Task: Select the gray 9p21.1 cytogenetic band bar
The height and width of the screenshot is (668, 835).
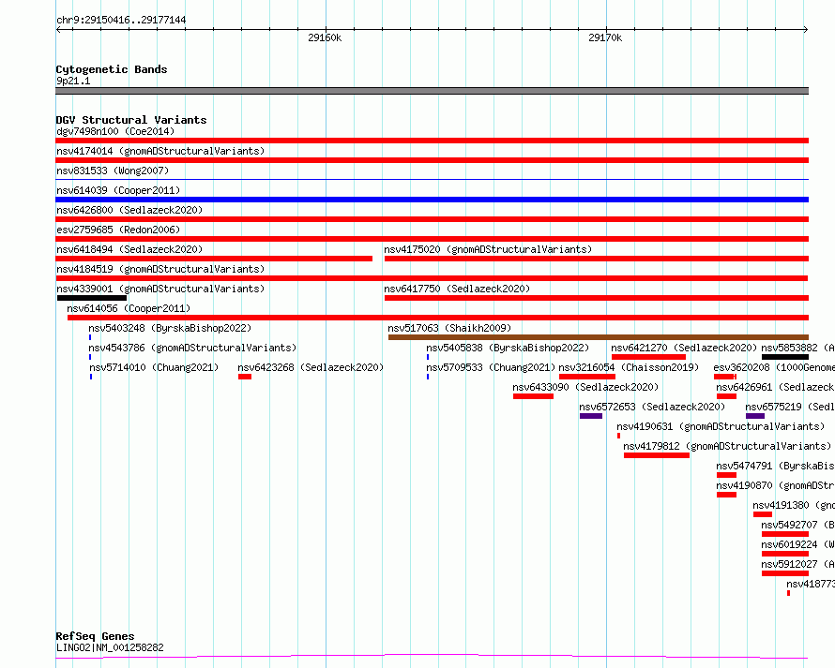Action: [432, 91]
